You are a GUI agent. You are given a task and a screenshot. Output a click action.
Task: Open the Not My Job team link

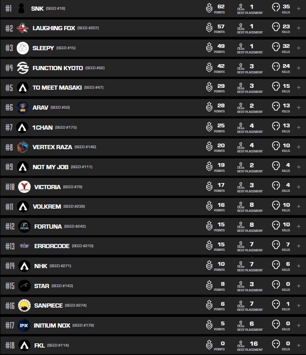click(x=50, y=167)
